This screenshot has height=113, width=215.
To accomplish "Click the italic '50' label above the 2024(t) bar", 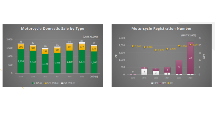I will coord(94,43).
